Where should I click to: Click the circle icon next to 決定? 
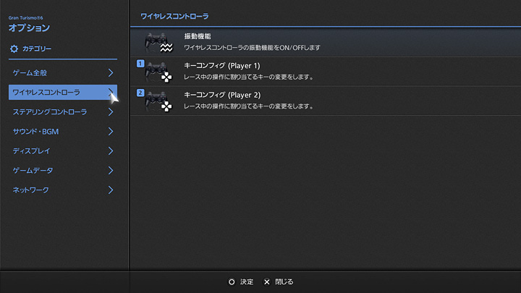pos(232,281)
